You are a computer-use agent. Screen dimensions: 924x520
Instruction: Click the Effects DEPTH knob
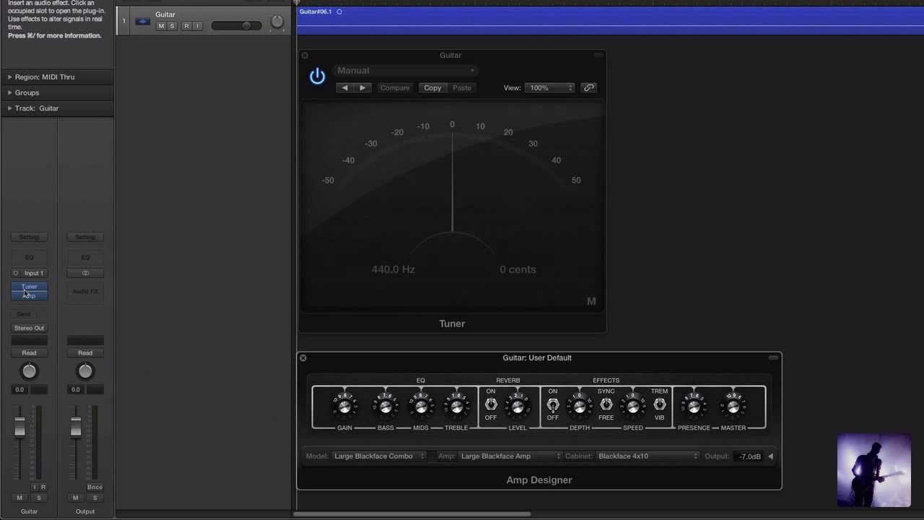click(x=579, y=407)
